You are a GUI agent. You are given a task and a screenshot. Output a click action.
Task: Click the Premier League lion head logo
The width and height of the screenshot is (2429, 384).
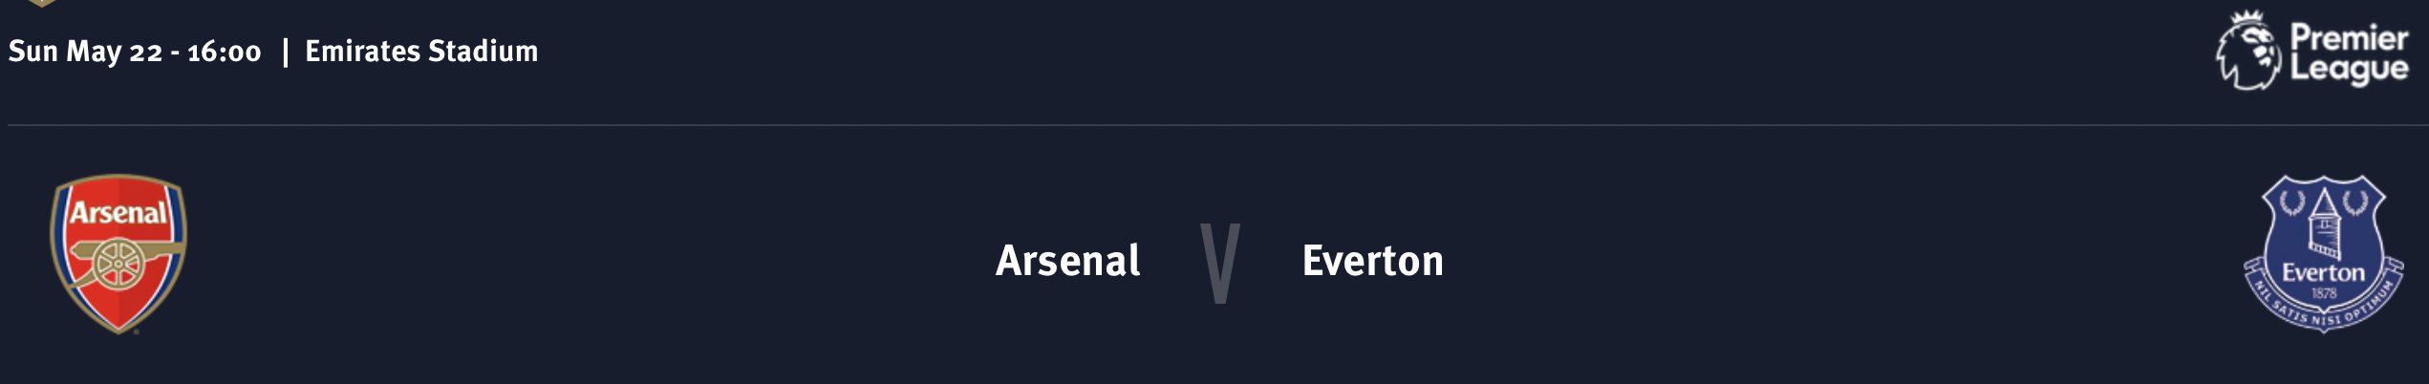[2249, 52]
